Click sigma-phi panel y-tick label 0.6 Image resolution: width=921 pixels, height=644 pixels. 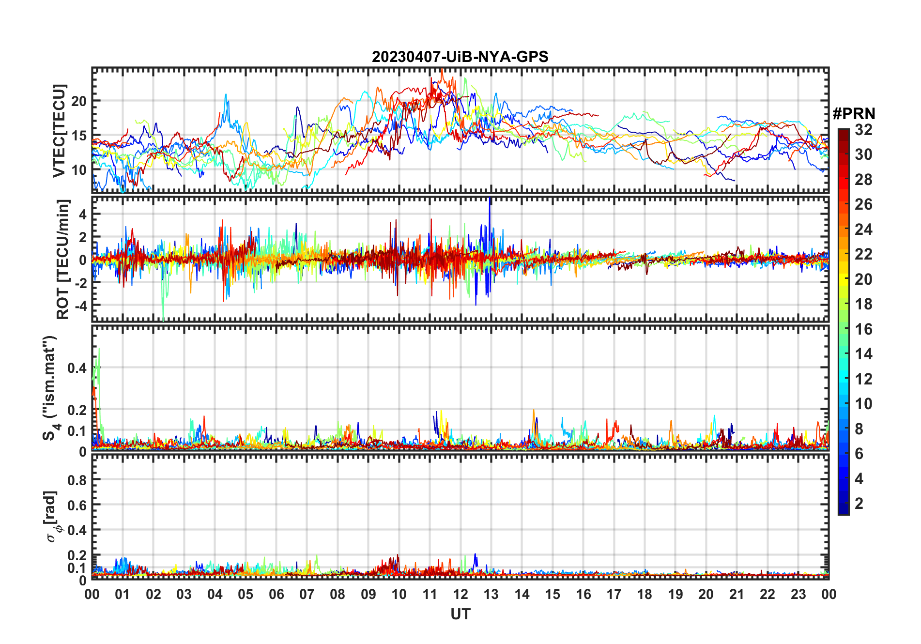click(77, 505)
